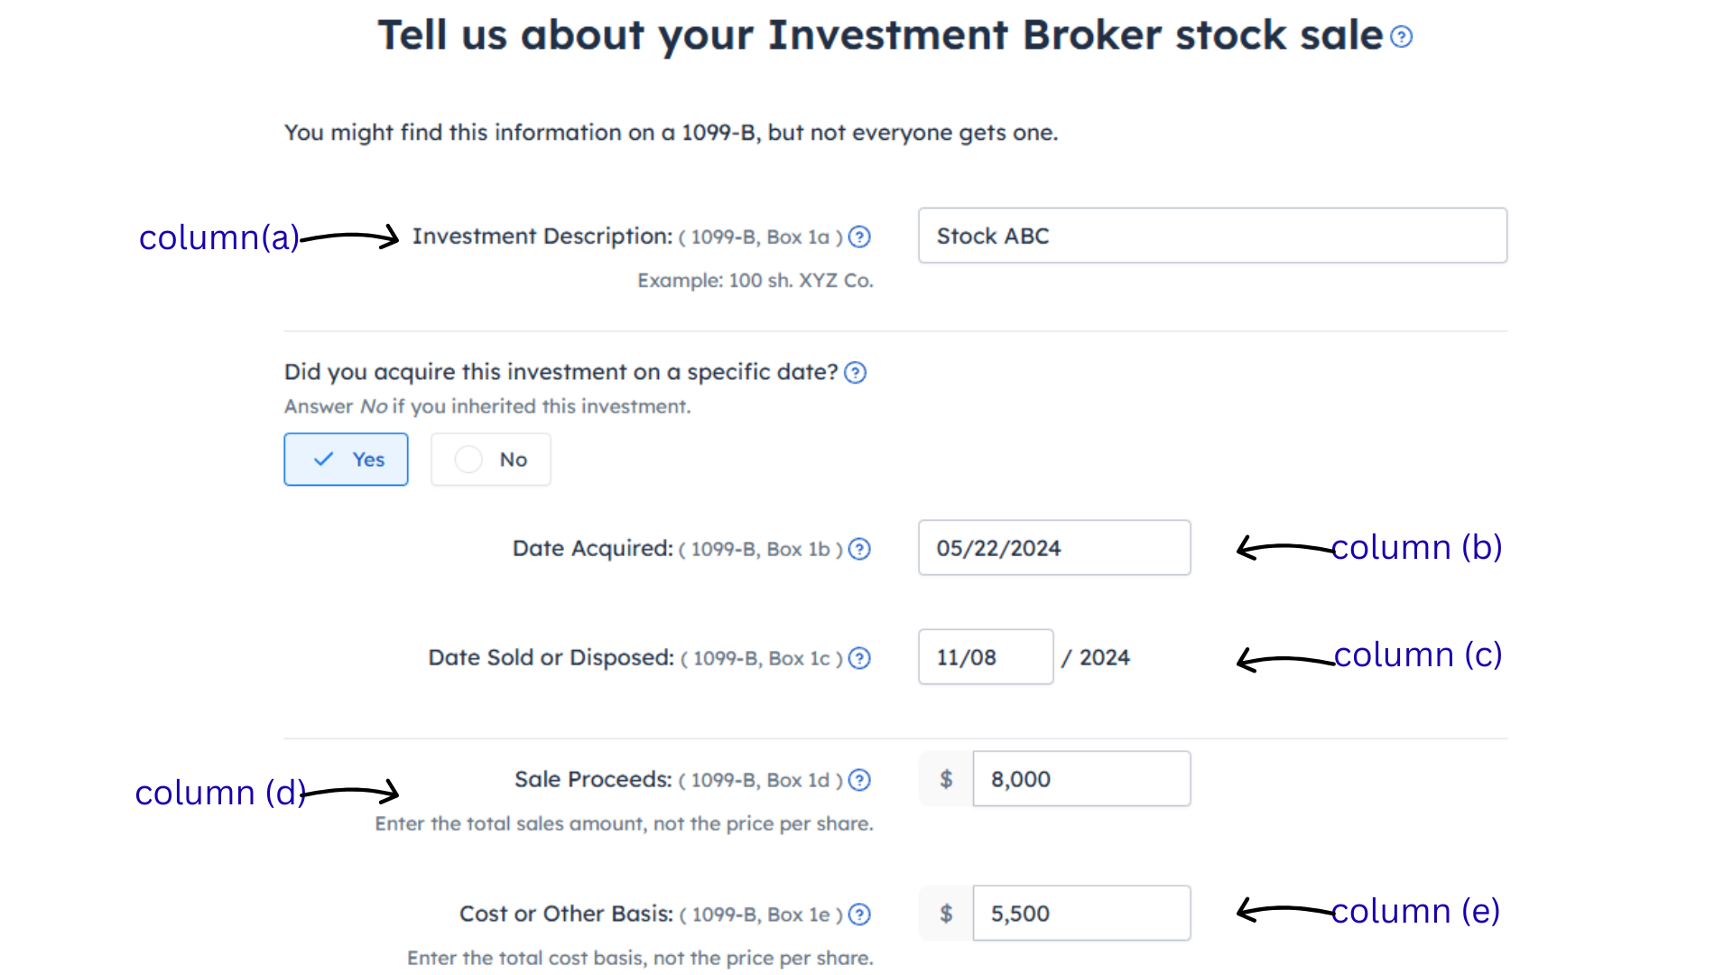Click help icon next to specific date question
1733x975 pixels.
855,373
